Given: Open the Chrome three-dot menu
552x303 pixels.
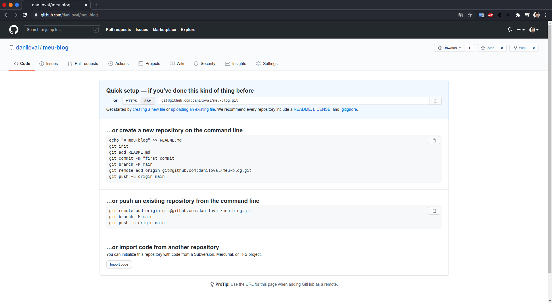Looking at the screenshot, I should [x=546, y=15].
